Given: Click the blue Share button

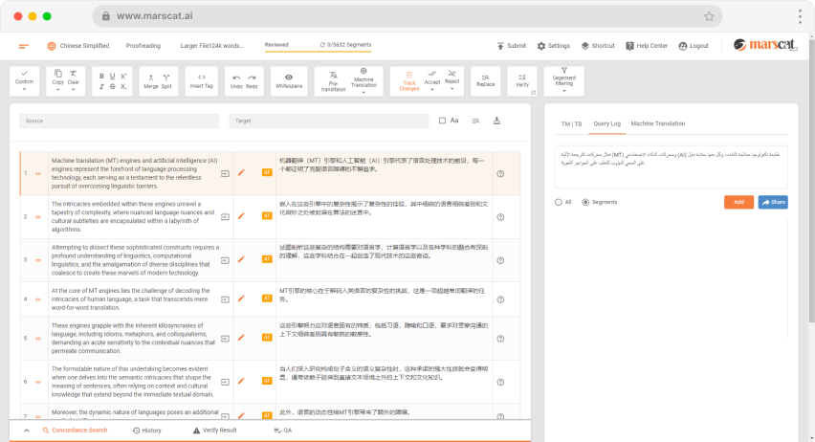Looking at the screenshot, I should [x=773, y=202].
